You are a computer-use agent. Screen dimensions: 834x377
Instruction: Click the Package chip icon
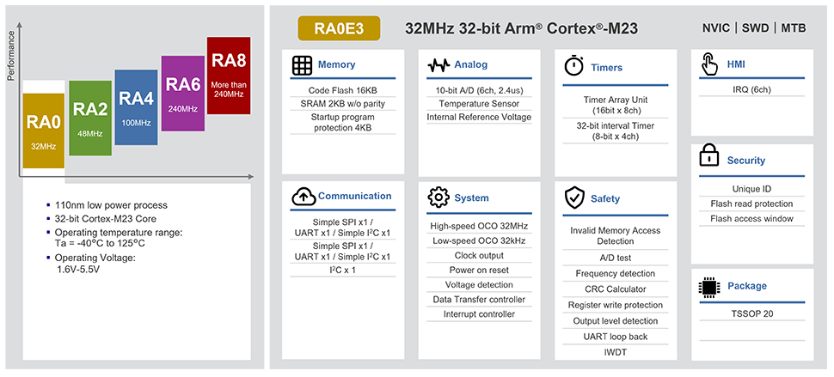coord(709,287)
